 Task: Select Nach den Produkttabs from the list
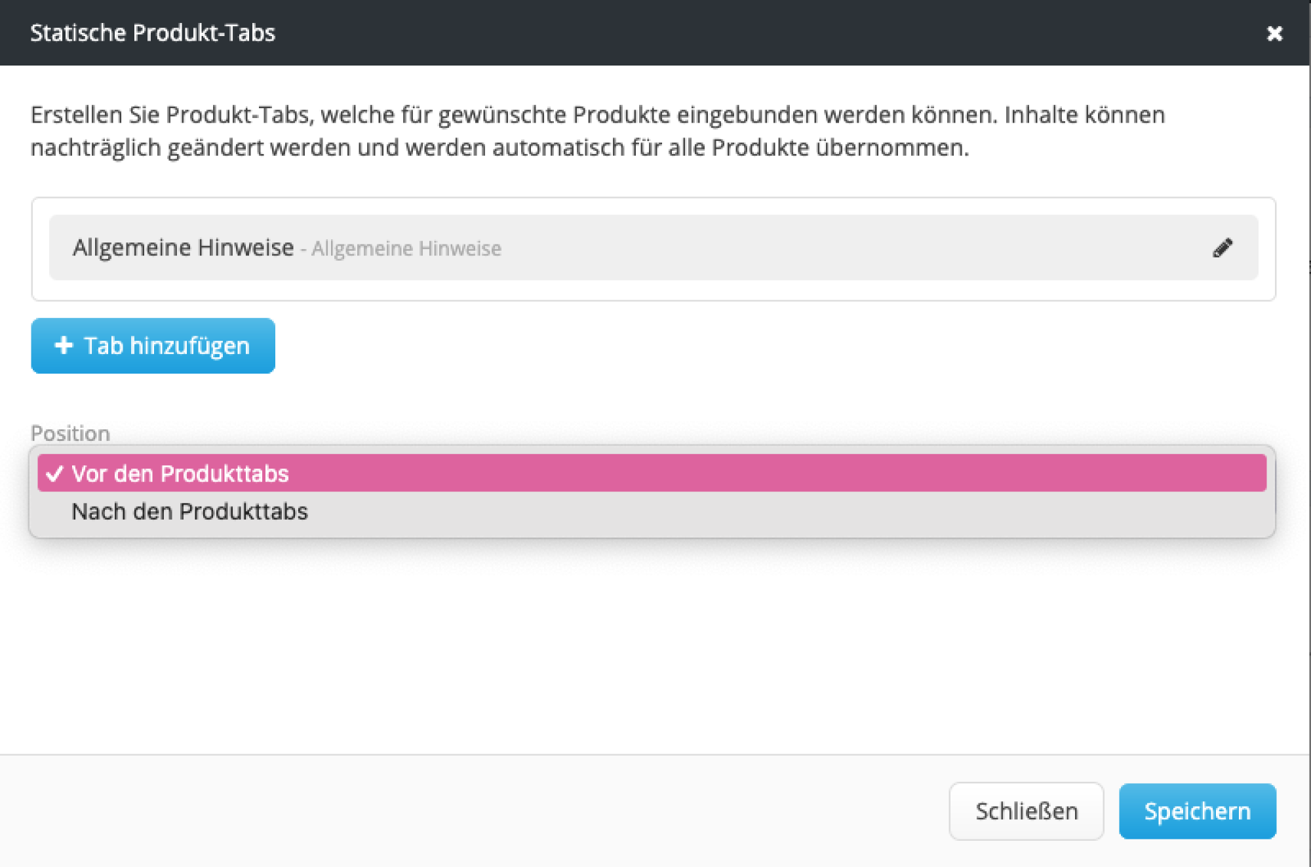tap(190, 512)
